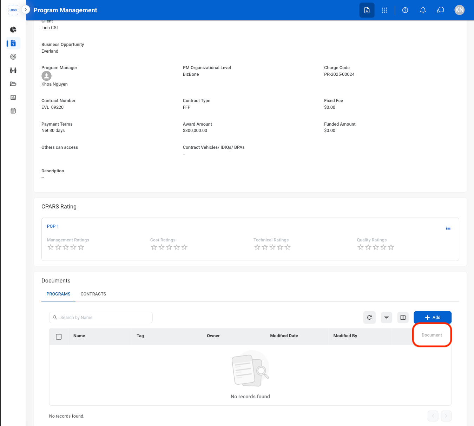Click the BizBone organizational level value
Screen dimensions: 474x426
pos(191,74)
